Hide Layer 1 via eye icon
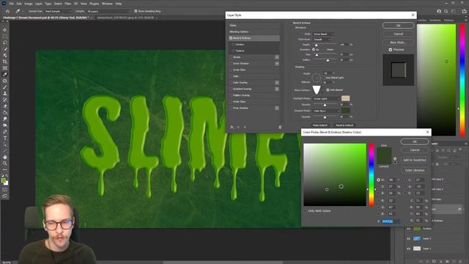Image resolution: width=469 pixels, height=264 pixels. pyautogui.click(x=408, y=249)
